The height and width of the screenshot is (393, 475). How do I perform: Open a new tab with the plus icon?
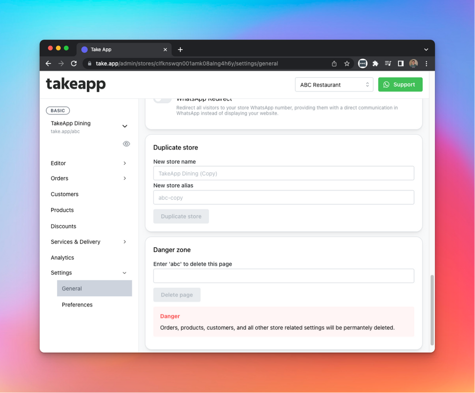coord(180,50)
